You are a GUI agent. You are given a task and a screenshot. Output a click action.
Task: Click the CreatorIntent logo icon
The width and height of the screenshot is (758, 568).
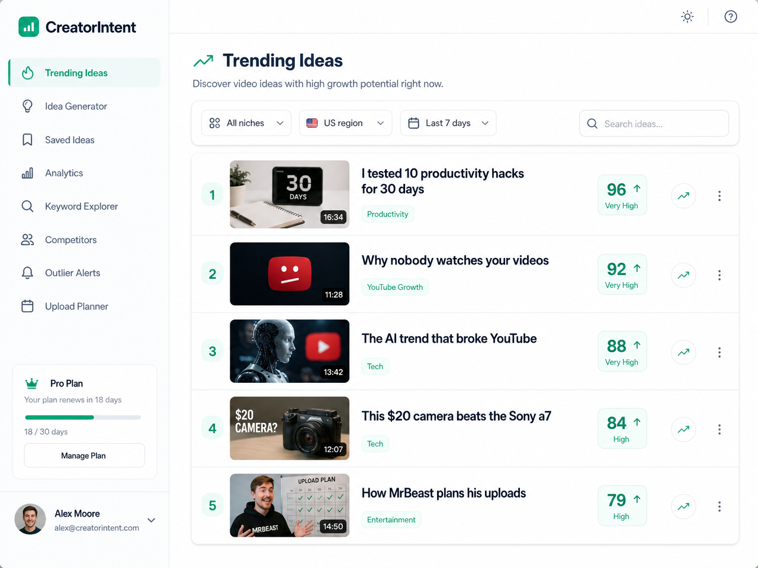(28, 27)
